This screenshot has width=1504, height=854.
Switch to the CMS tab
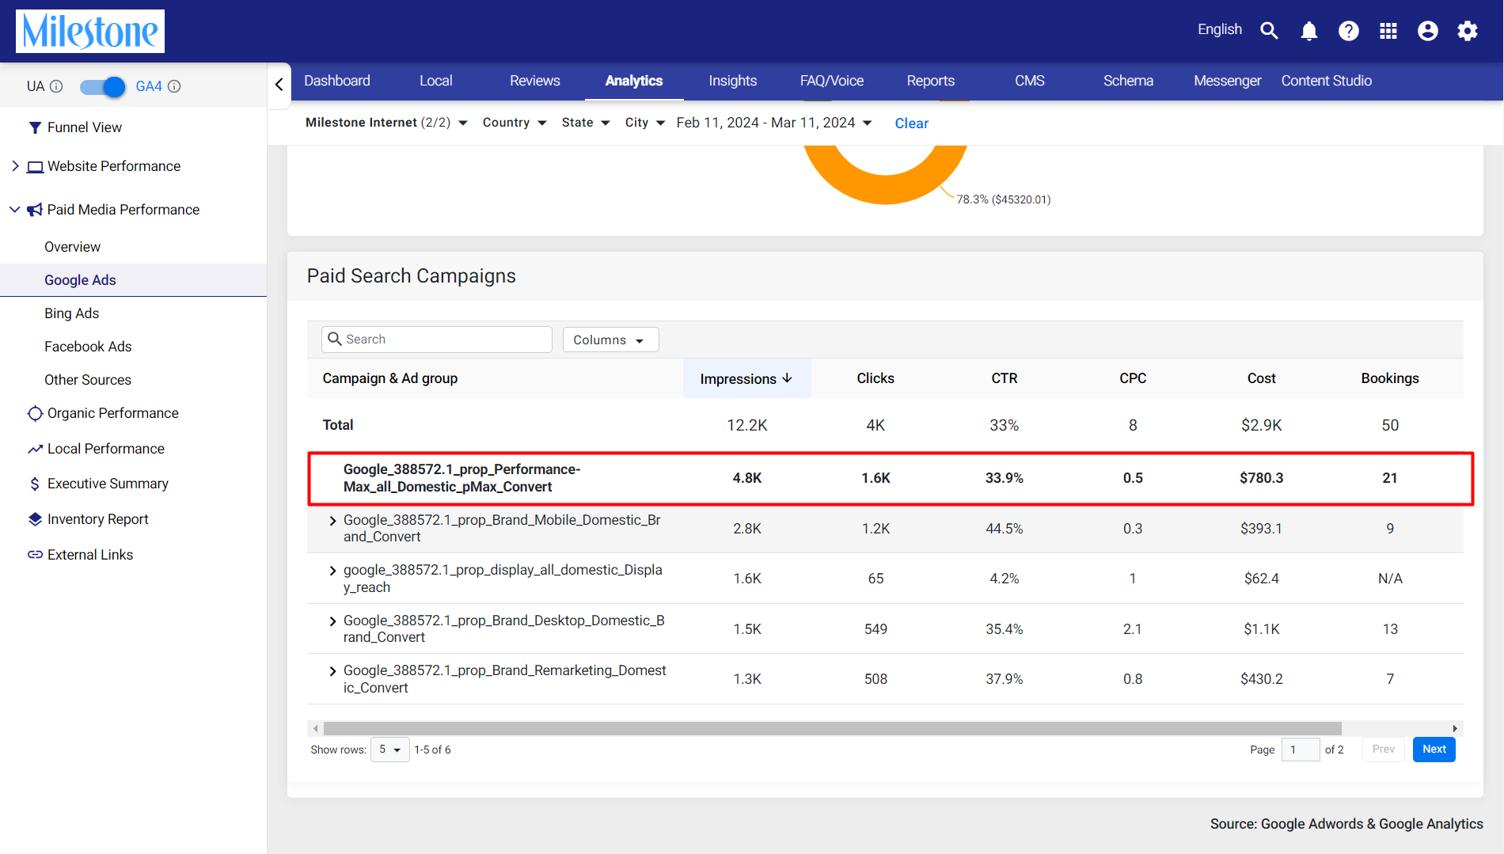(1030, 81)
